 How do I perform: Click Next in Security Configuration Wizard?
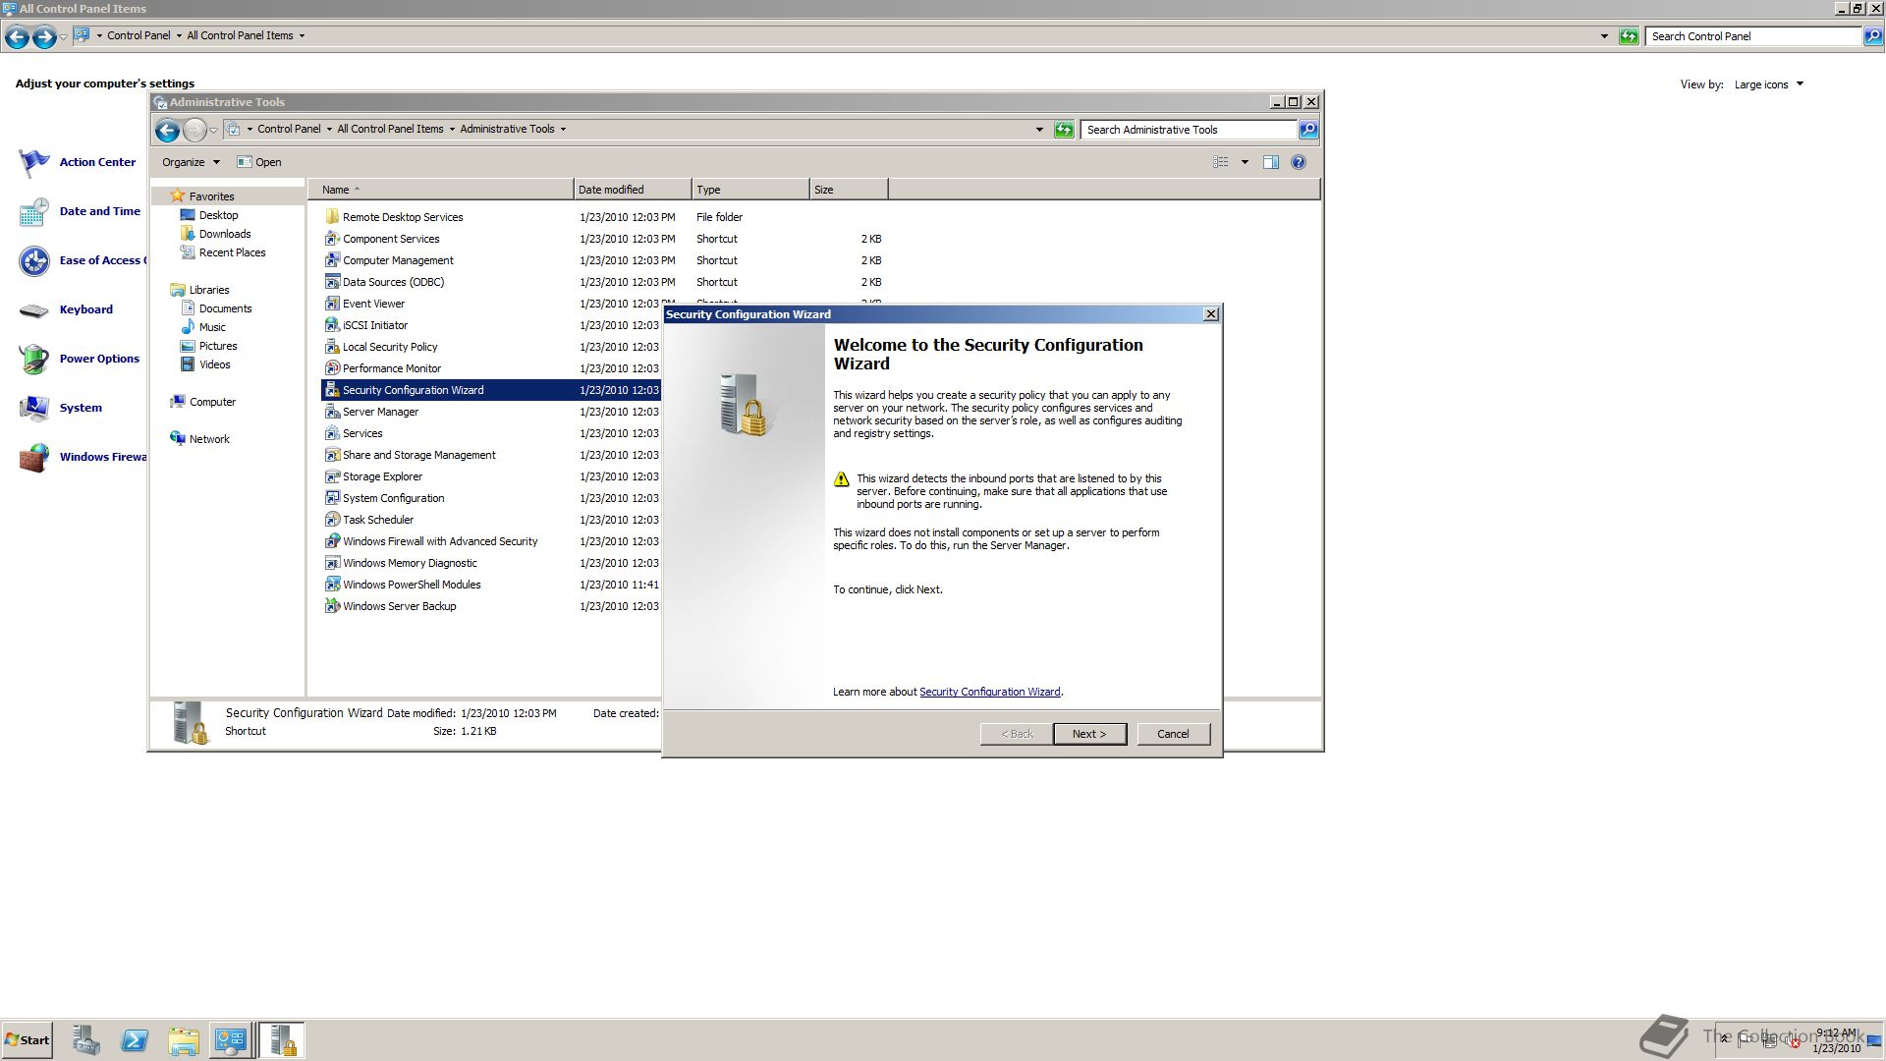coord(1089,734)
